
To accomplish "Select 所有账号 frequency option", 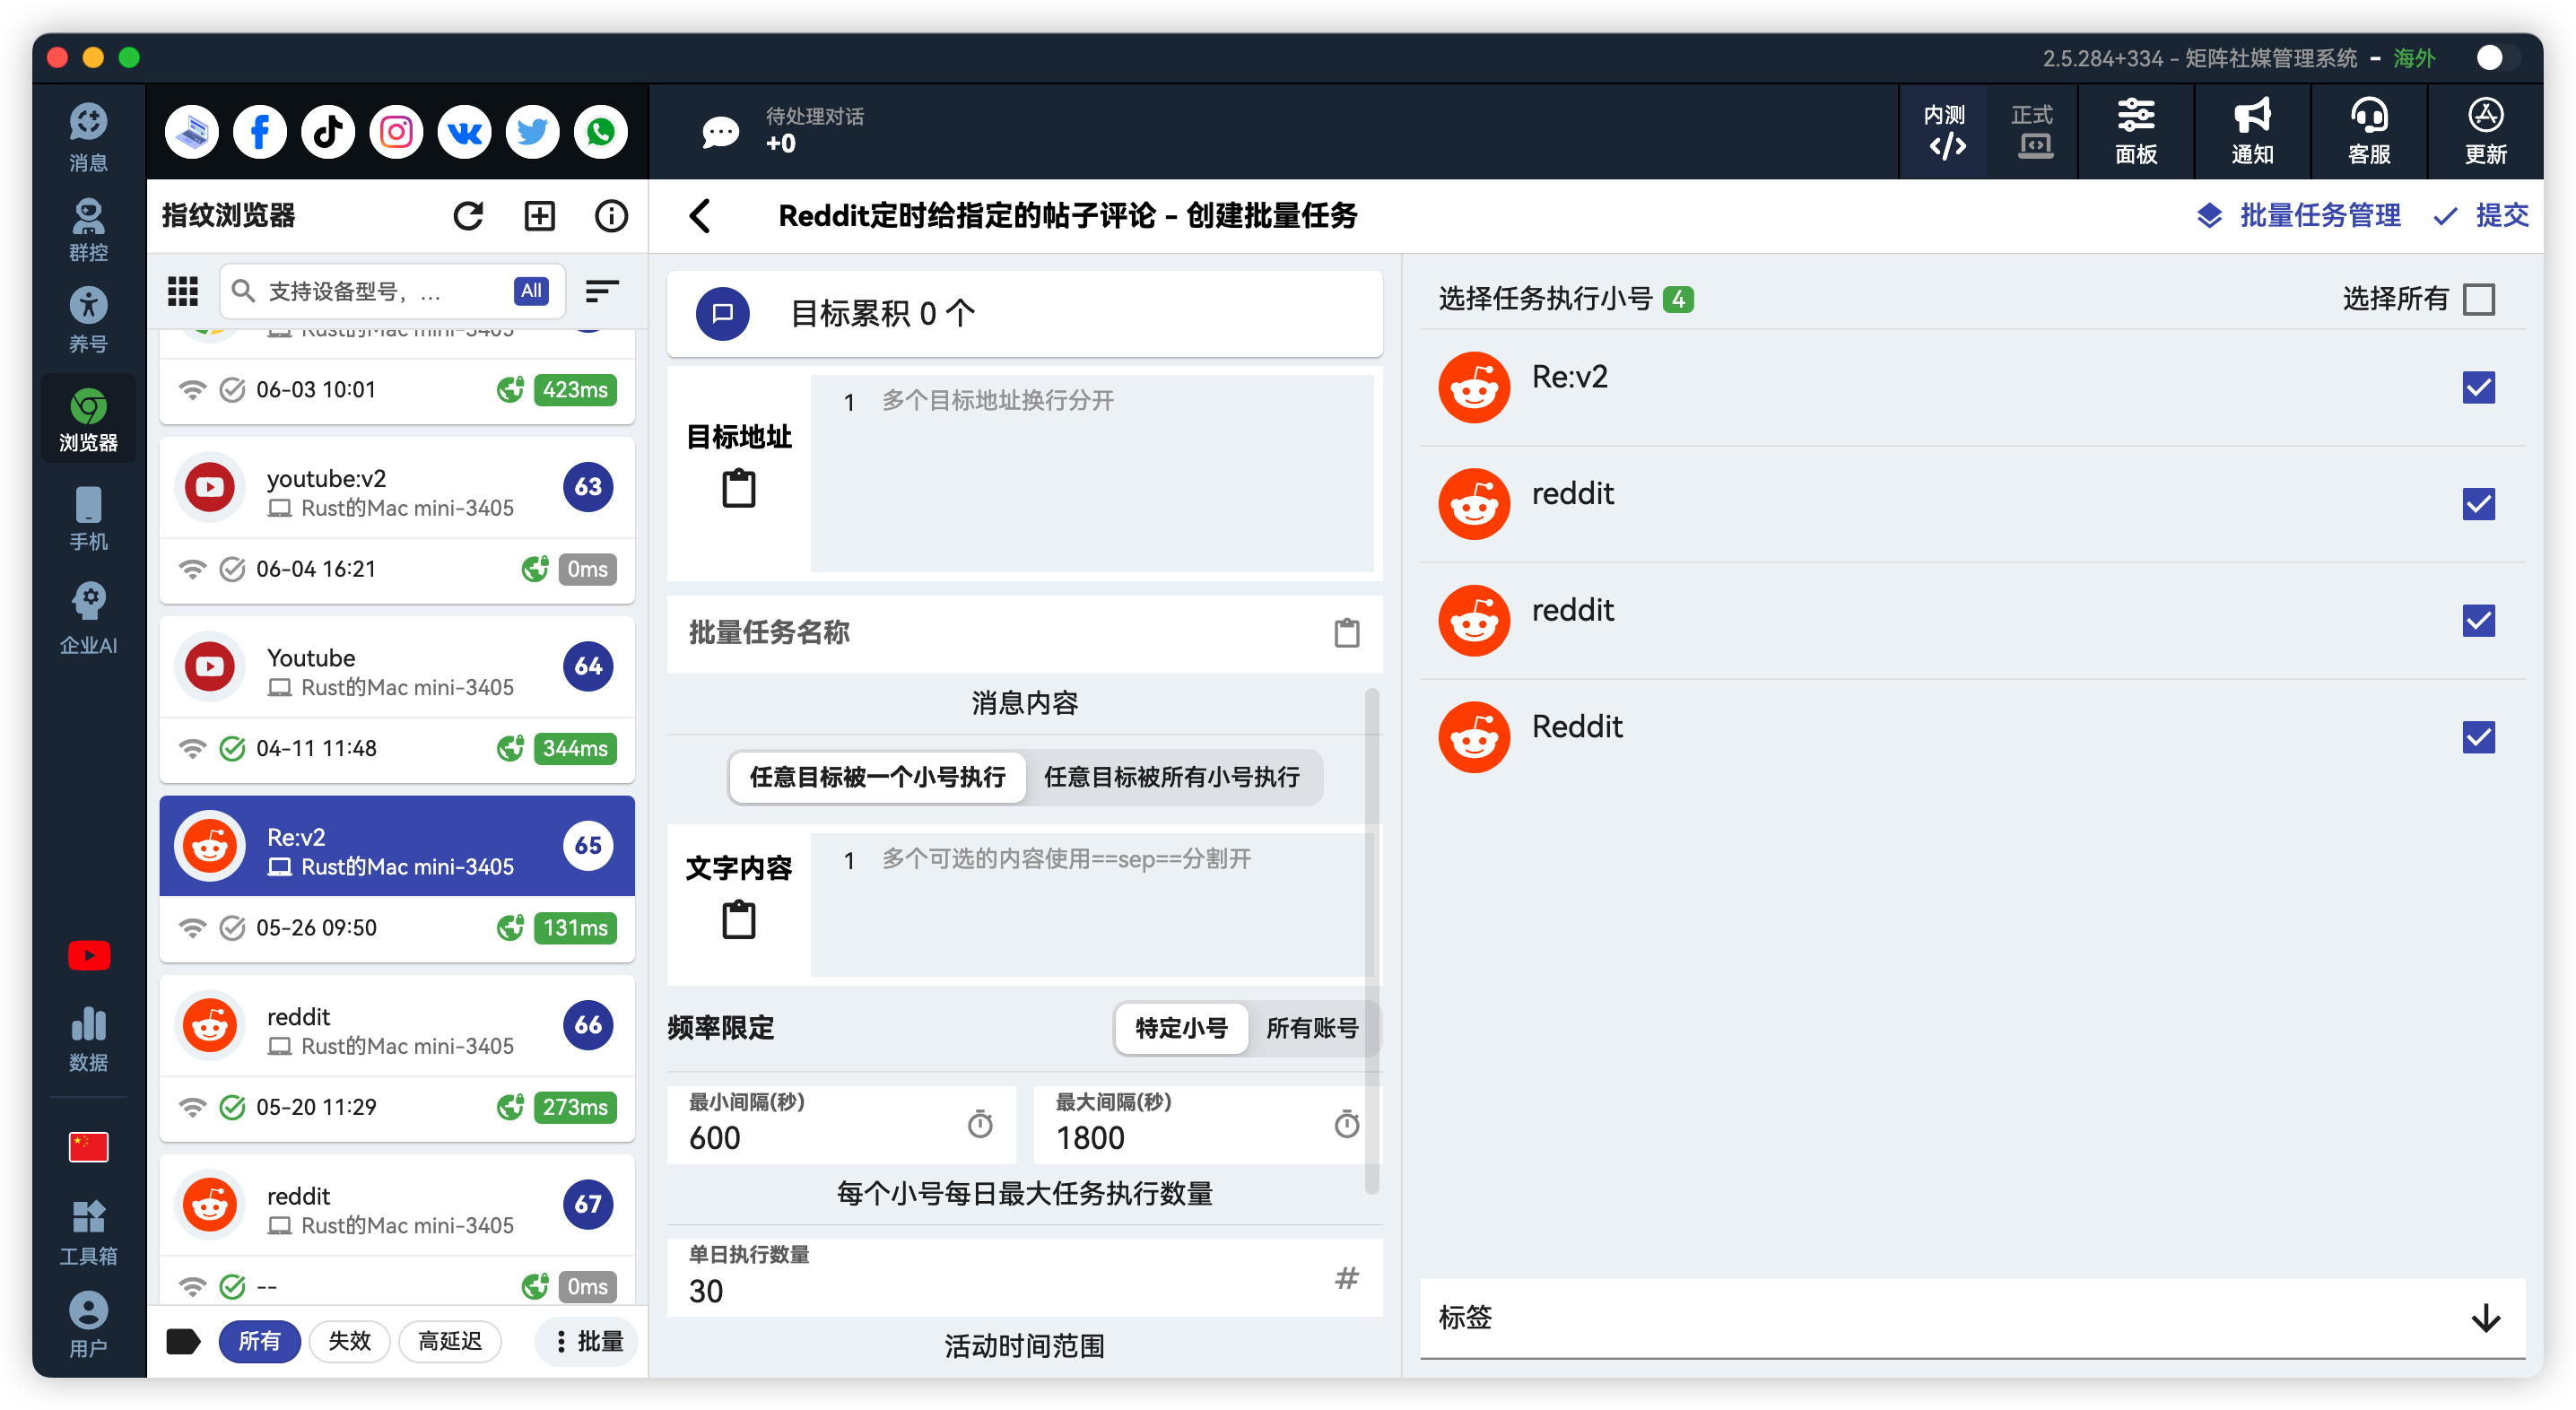I will click(x=1312, y=1028).
